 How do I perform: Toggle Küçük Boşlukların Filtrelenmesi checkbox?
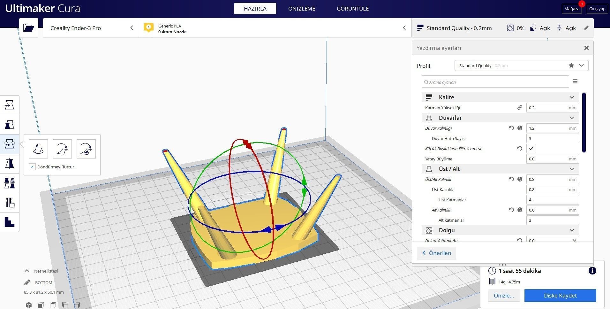pyautogui.click(x=531, y=149)
